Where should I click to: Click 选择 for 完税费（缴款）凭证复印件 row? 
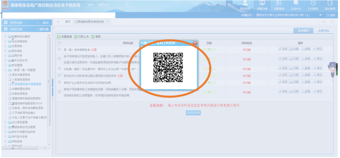point(283,68)
